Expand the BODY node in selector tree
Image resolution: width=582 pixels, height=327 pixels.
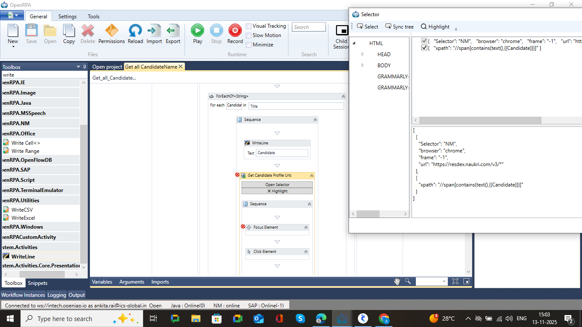[x=363, y=65]
